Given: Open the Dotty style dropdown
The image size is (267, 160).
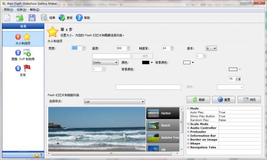Looking at the screenshot, I should pyautogui.click(x=105, y=63).
